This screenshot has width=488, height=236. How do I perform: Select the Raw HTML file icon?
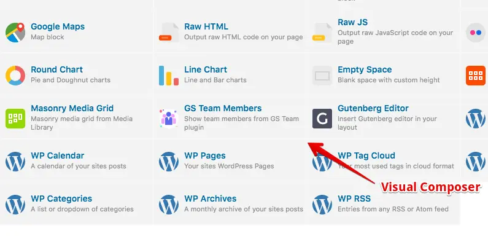(x=169, y=33)
